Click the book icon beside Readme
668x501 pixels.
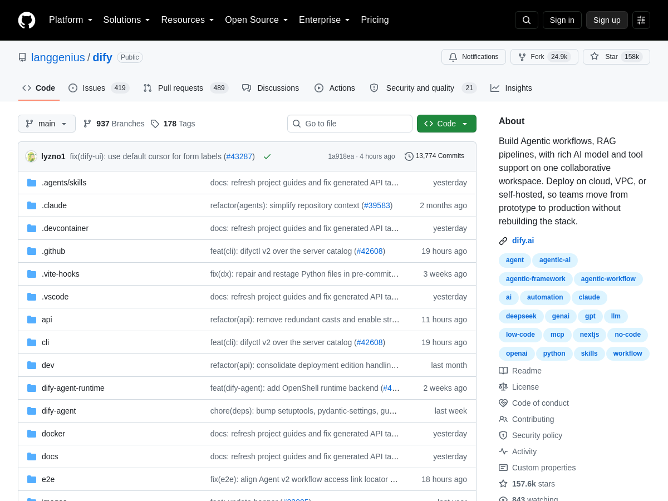[x=503, y=371]
